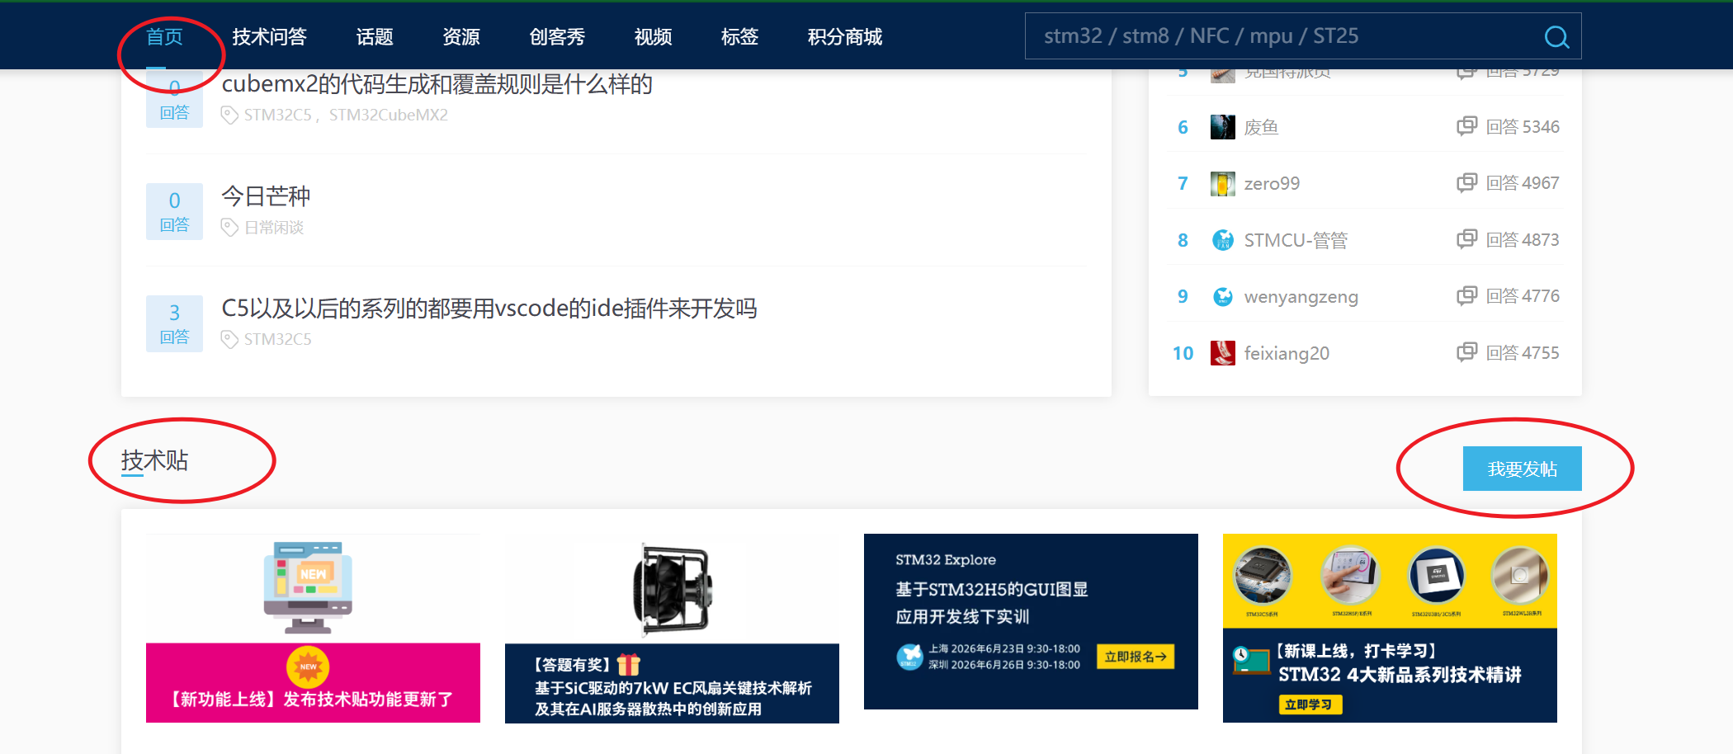
Task: Open the 新功能上线 发布技术贴功能更新了 banner
Action: tap(313, 629)
